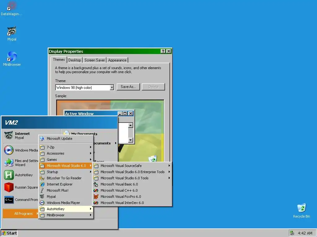Expand the Accessories submenu

pos(91,153)
